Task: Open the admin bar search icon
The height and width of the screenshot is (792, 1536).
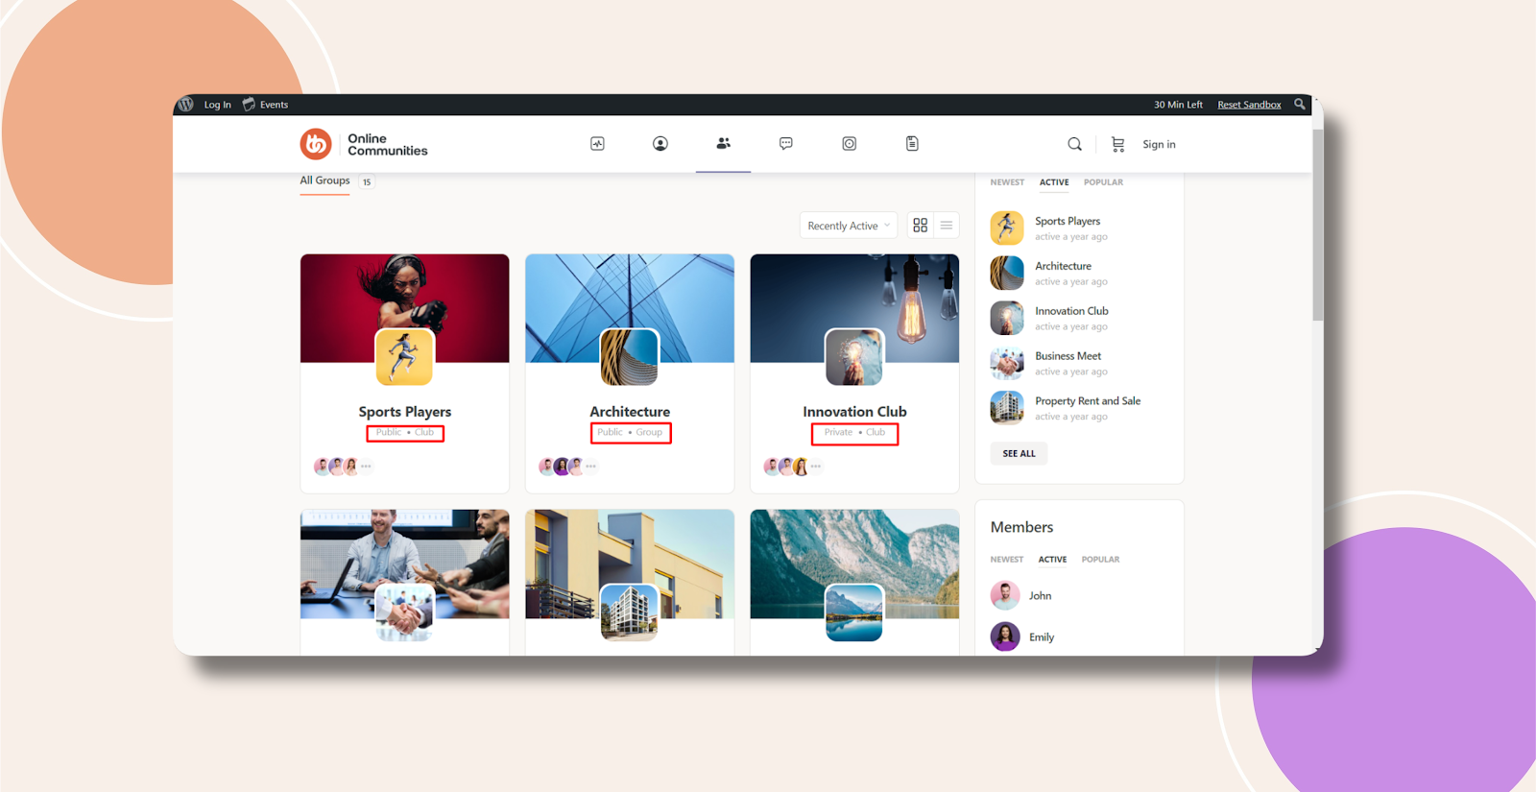Action: (x=1300, y=105)
